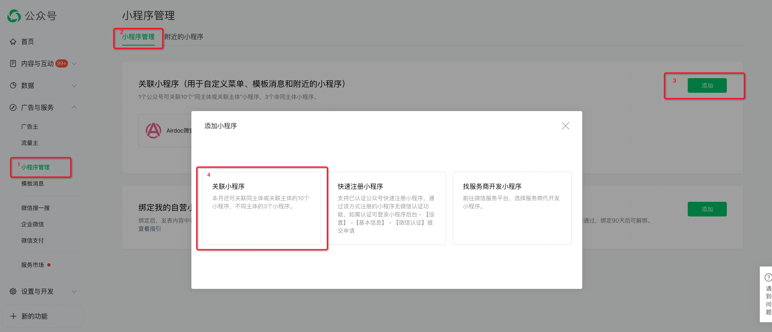
Task: Select the 小程序管理 tab
Action: coord(138,37)
